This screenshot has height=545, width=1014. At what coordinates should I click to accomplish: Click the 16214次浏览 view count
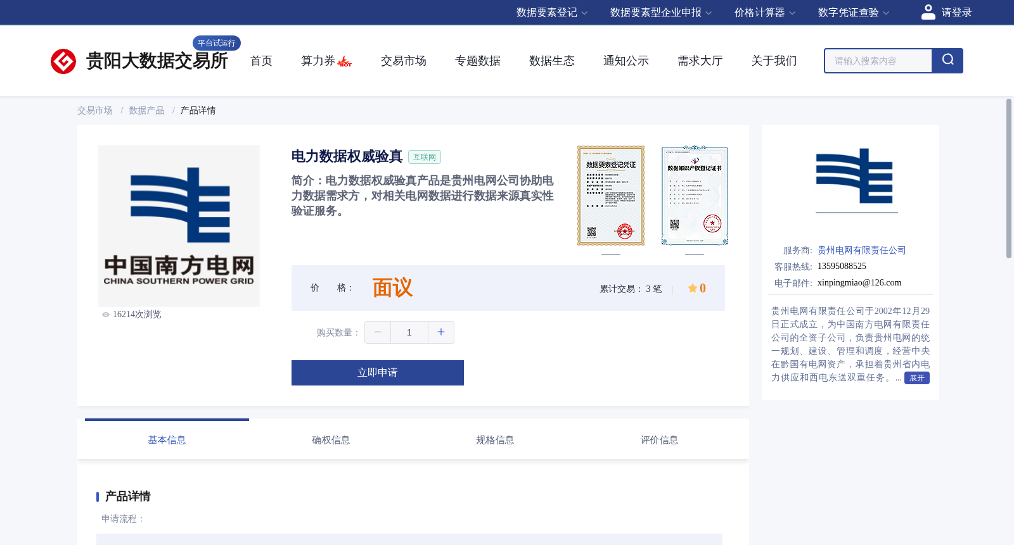click(137, 315)
